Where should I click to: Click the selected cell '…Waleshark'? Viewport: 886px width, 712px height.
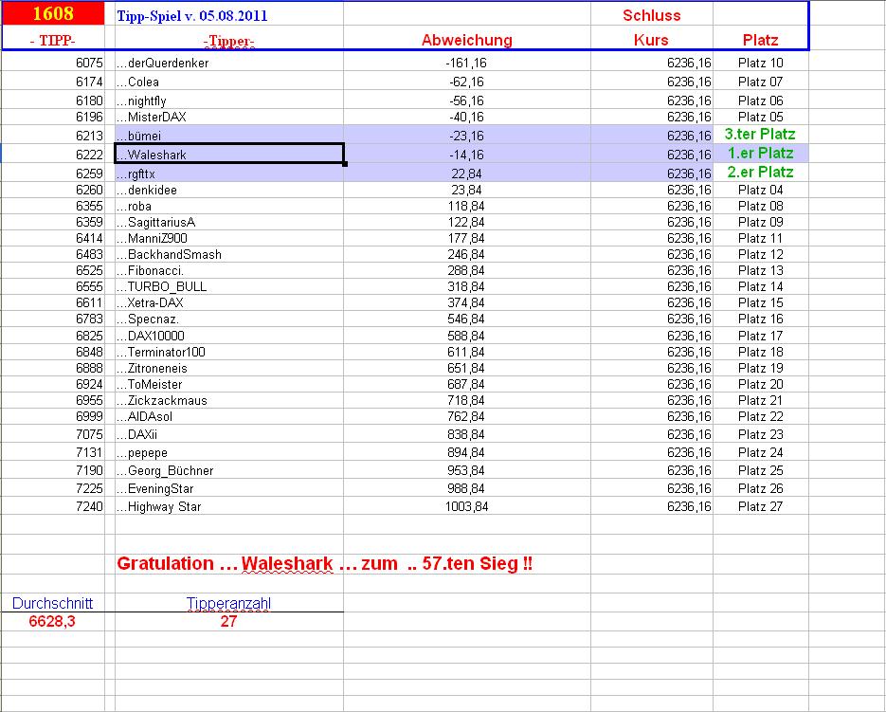coord(229,154)
